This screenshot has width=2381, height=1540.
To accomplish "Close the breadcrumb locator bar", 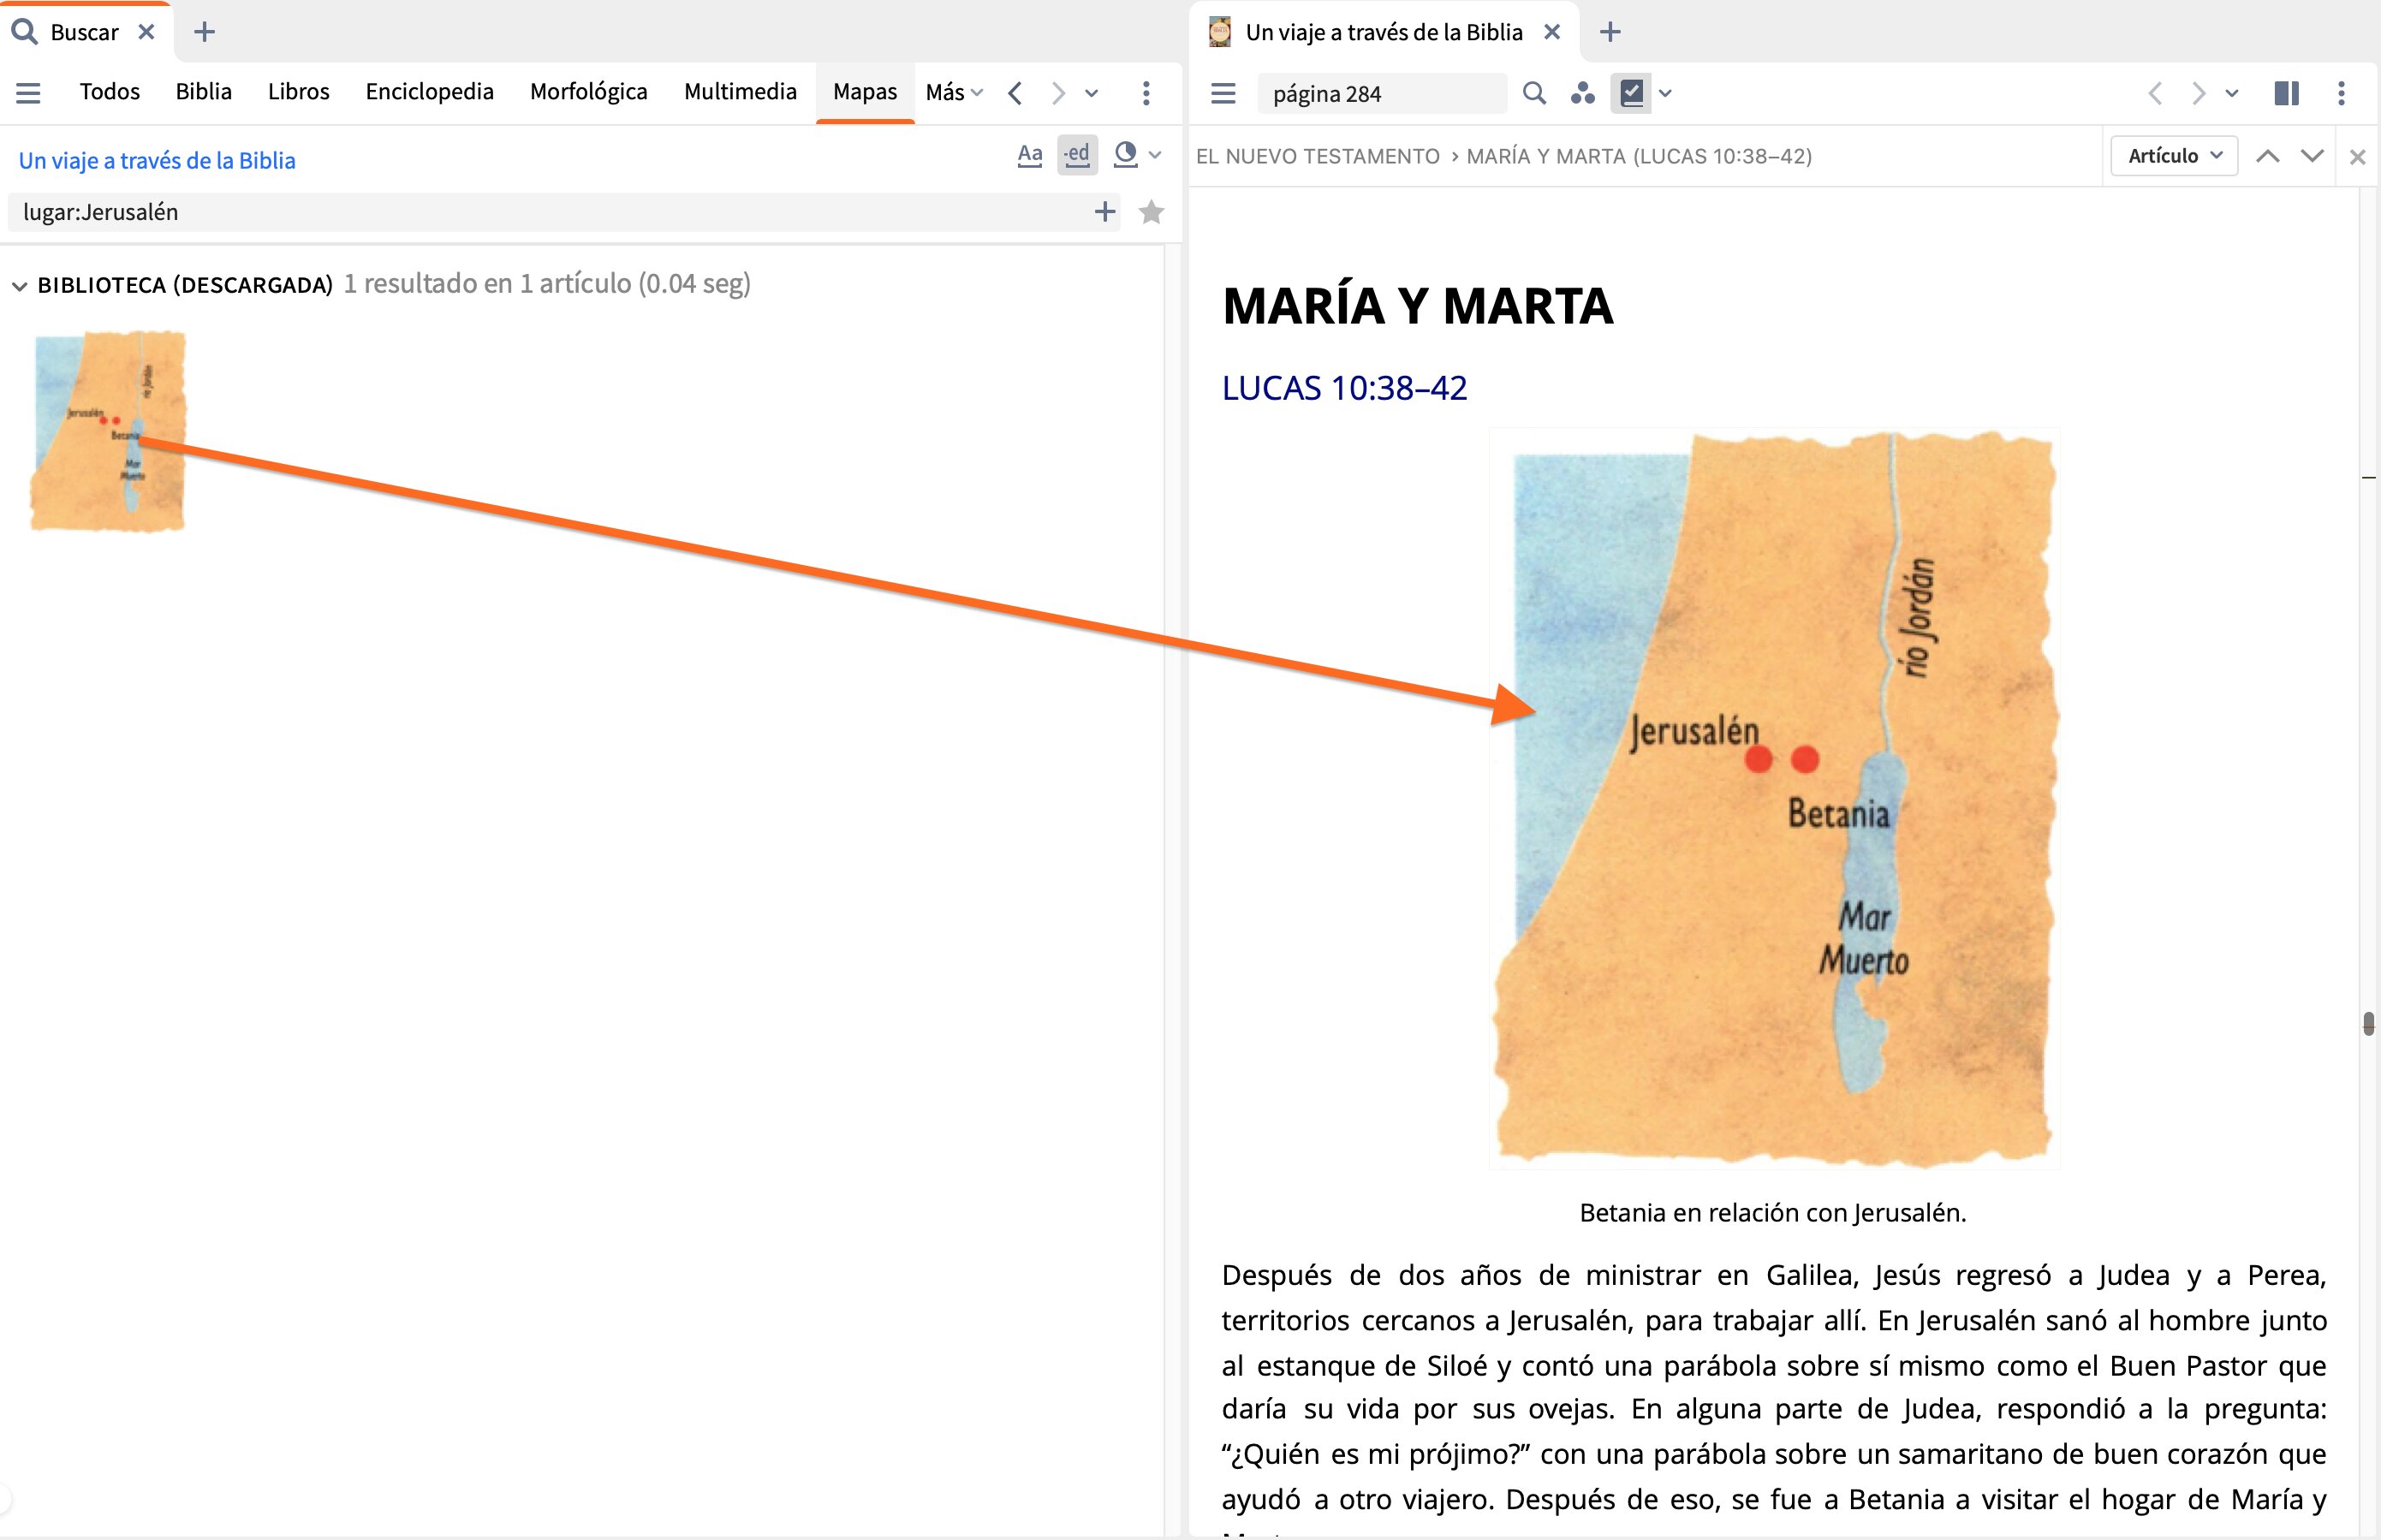I will tap(2357, 157).
